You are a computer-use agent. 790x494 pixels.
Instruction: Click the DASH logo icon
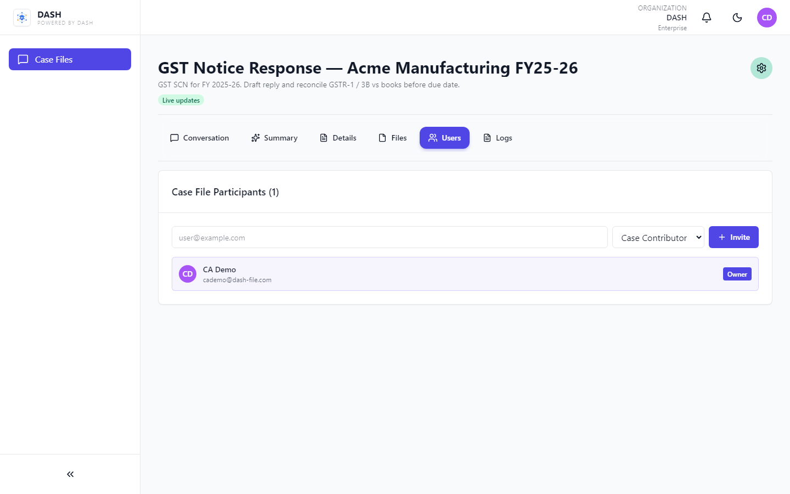pyautogui.click(x=22, y=18)
